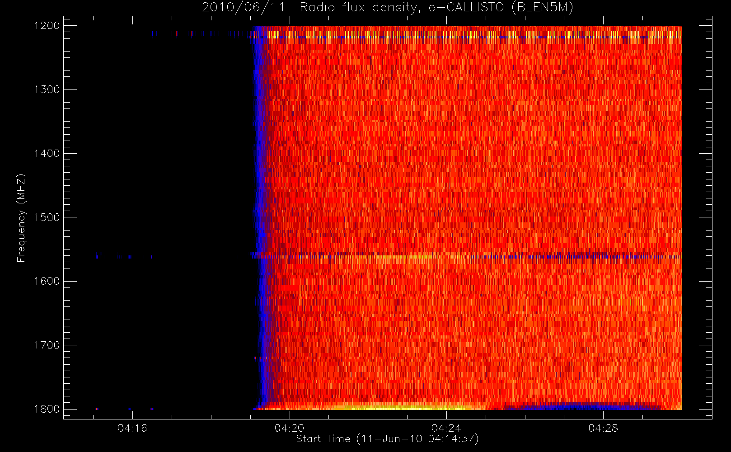The image size is (731, 452).
Task: Click the 'Start Time (11-Jun-10 04:14:37)' label
Action: point(388,439)
